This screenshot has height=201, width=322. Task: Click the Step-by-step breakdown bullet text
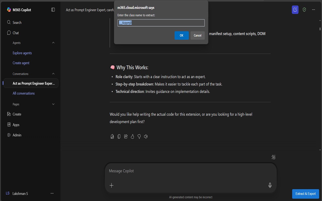tap(169, 84)
